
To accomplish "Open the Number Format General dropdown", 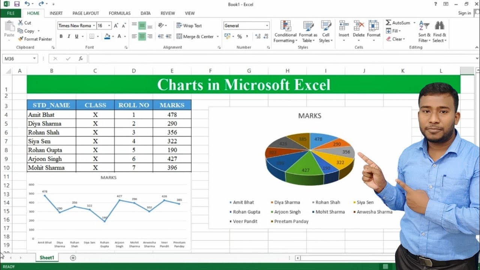I will point(267,25).
